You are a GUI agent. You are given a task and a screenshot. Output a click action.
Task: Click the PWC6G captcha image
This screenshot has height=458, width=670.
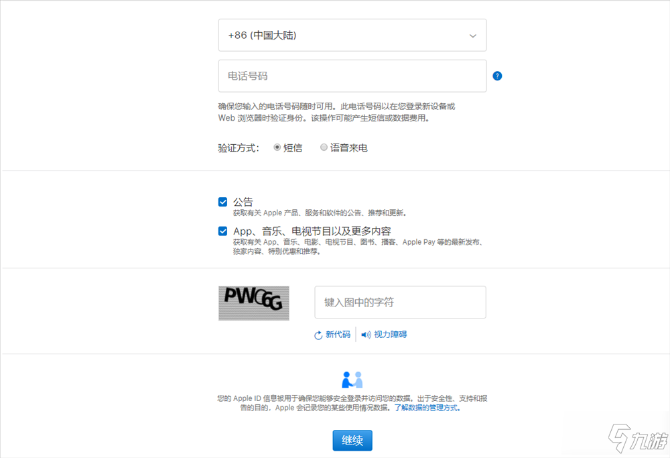click(253, 302)
